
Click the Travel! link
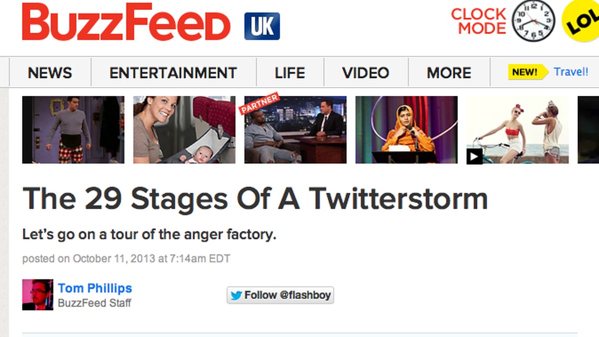pyautogui.click(x=571, y=72)
